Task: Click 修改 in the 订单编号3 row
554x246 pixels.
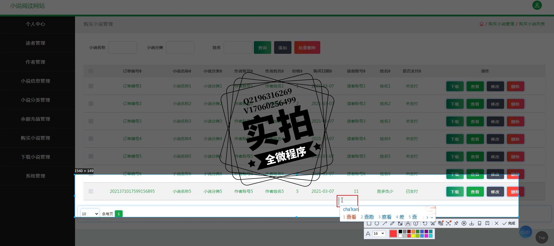Action: pyautogui.click(x=495, y=122)
